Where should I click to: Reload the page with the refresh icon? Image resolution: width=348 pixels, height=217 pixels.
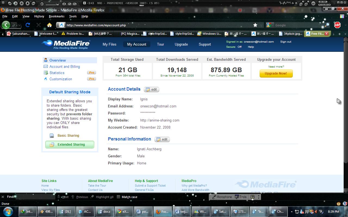point(27,25)
